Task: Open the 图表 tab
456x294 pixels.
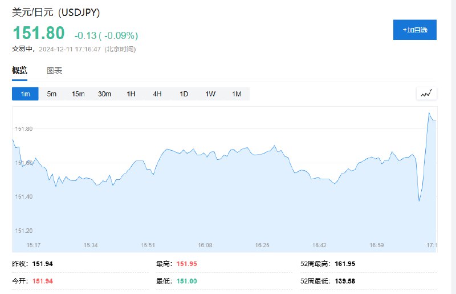Action: pos(54,71)
